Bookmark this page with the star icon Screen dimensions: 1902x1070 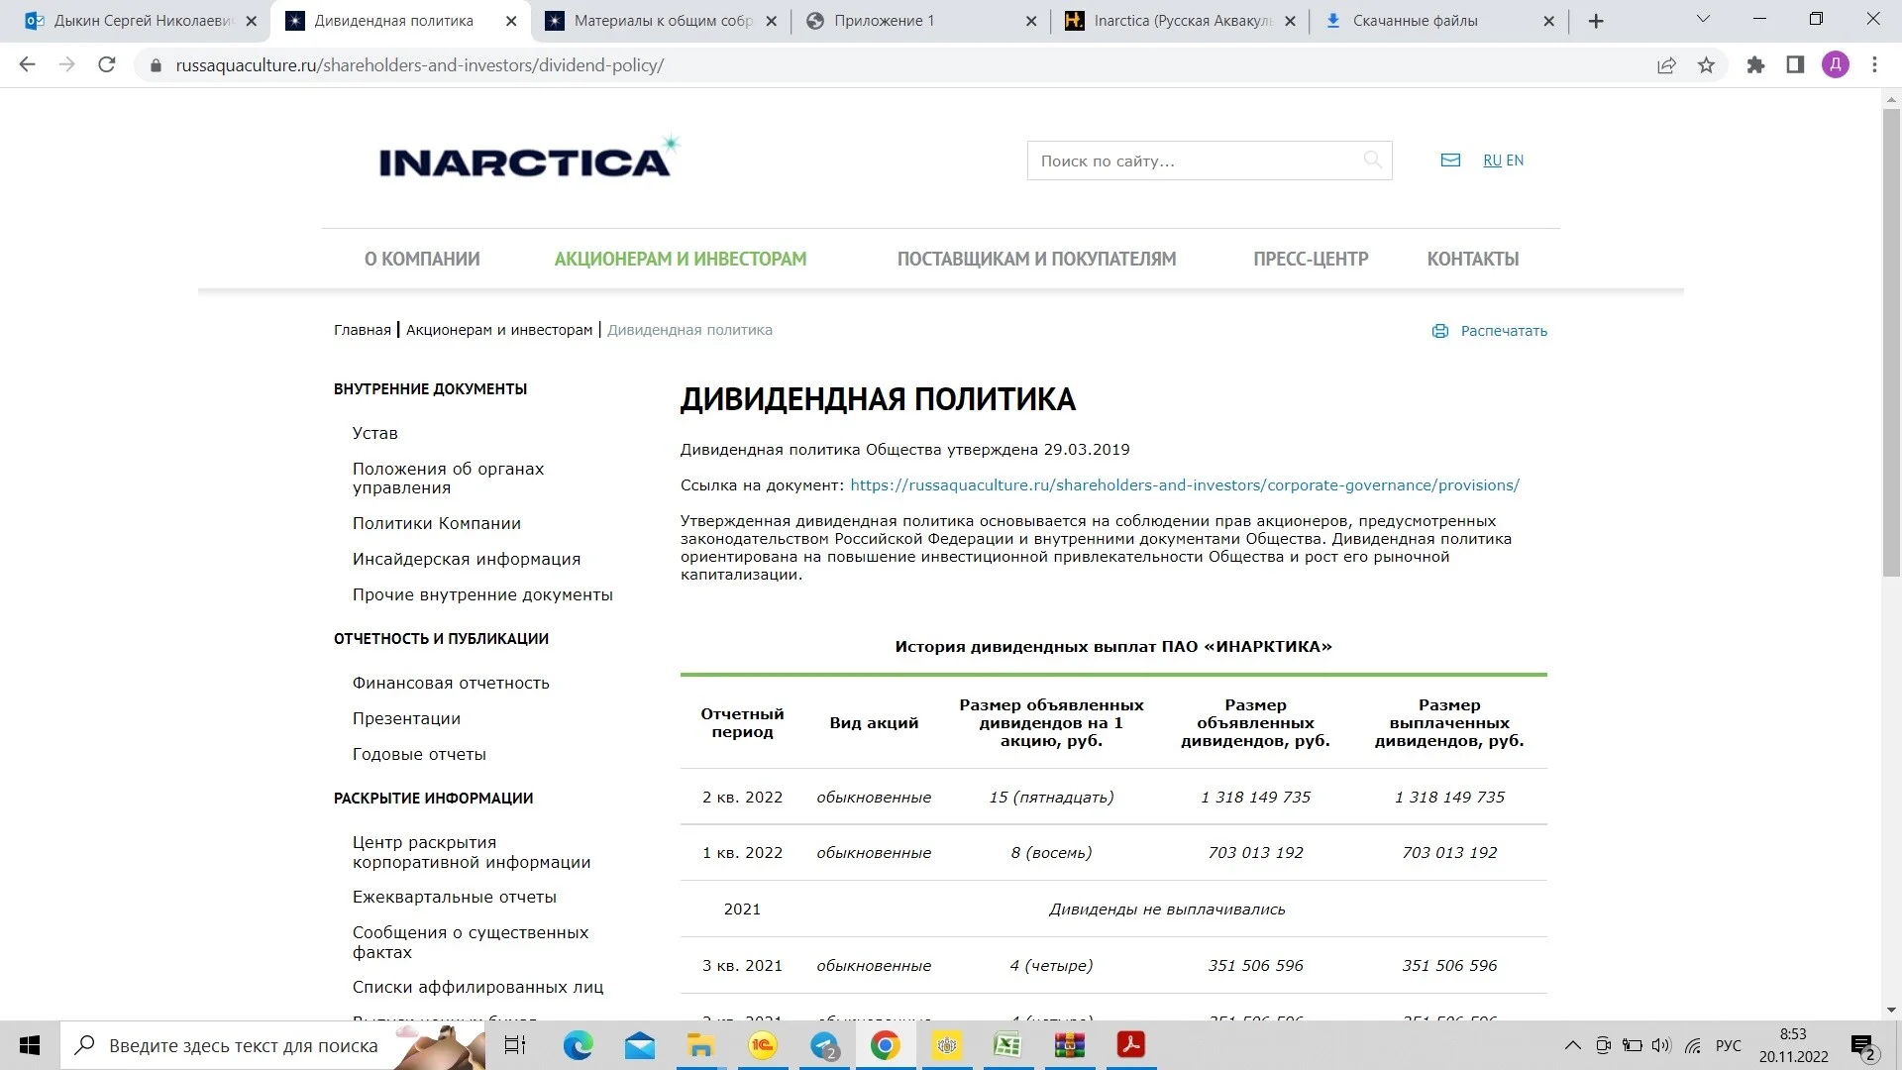click(x=1706, y=65)
